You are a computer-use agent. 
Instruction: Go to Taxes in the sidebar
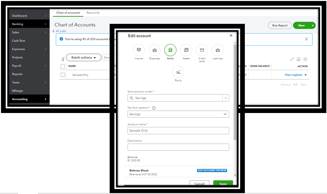pos(16,82)
